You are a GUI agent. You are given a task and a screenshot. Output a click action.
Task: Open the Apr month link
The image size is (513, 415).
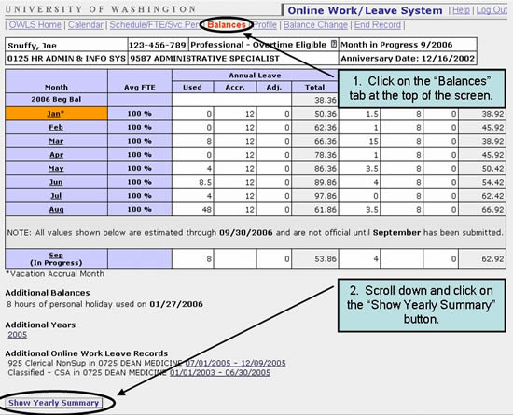tap(56, 155)
